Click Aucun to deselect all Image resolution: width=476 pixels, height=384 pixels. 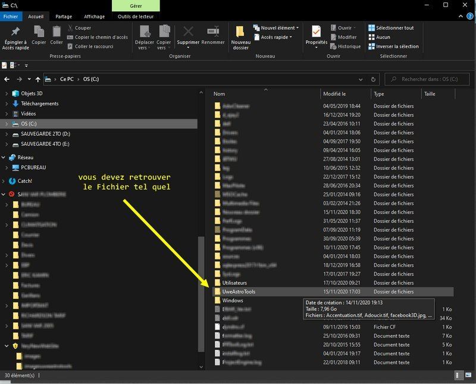point(379,37)
